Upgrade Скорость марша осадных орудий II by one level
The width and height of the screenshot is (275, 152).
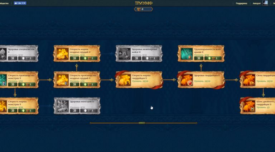(89, 58)
